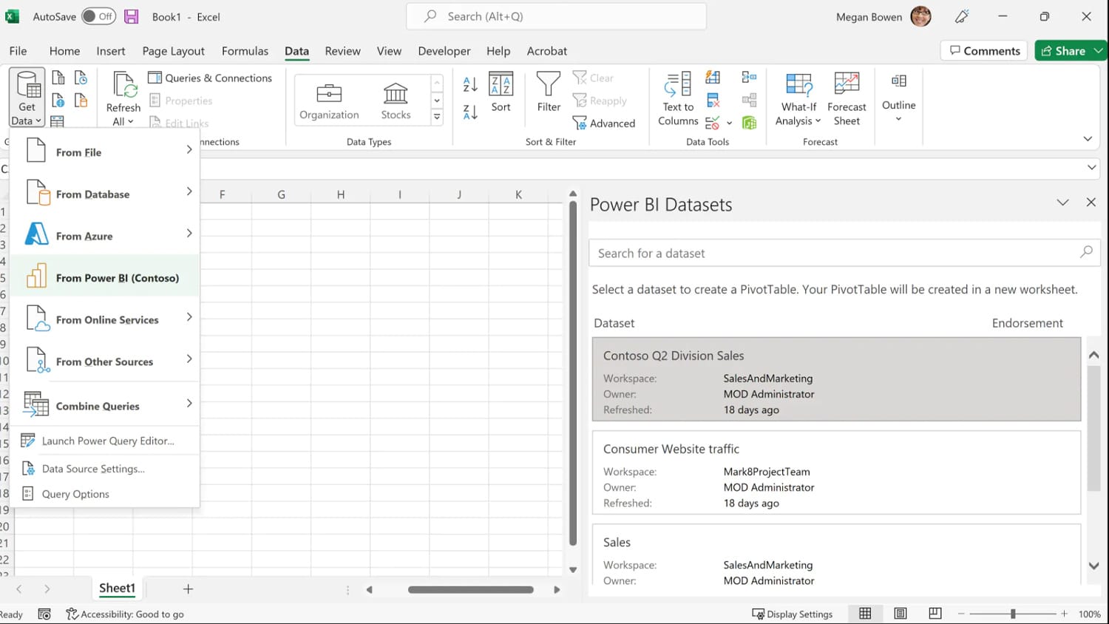Select the Organization data type

pyautogui.click(x=329, y=101)
